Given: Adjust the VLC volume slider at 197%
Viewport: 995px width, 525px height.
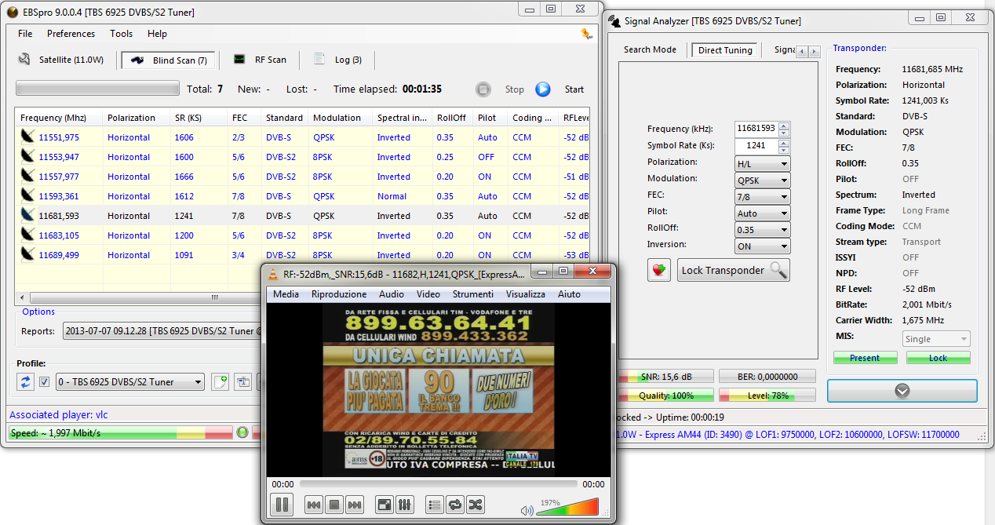Looking at the screenshot, I should (x=568, y=507).
